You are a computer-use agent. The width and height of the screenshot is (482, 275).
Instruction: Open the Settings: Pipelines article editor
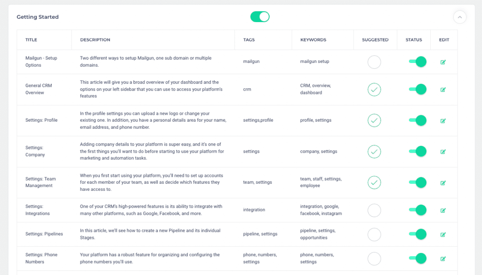[x=443, y=234]
